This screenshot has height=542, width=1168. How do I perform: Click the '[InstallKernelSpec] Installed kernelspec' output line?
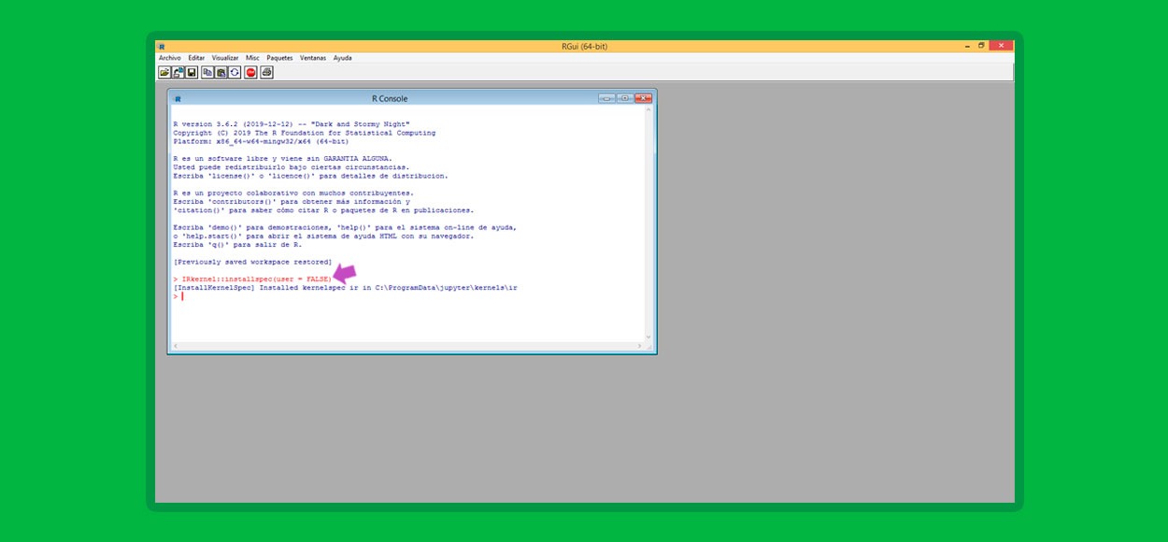[345, 288]
